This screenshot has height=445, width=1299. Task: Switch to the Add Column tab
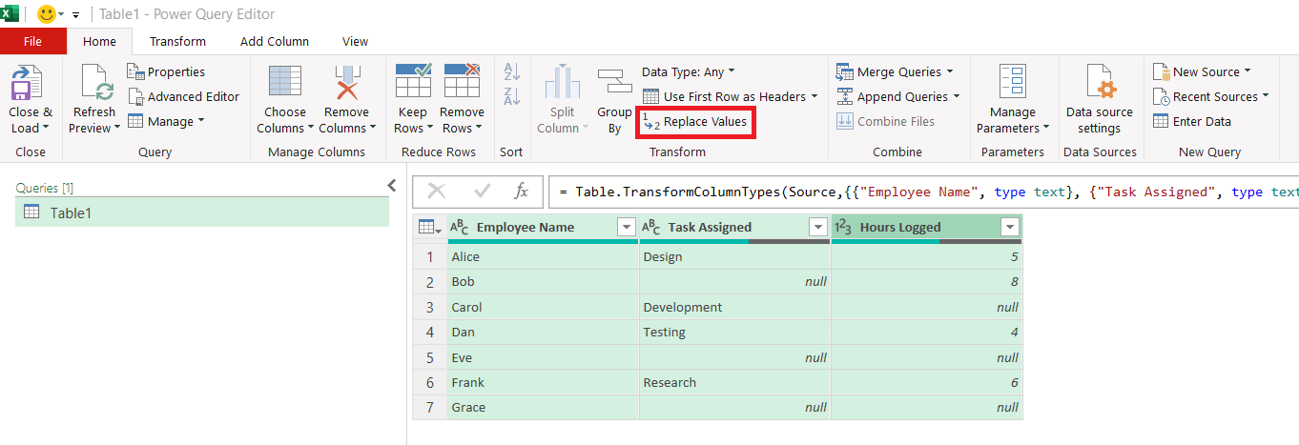(x=275, y=41)
